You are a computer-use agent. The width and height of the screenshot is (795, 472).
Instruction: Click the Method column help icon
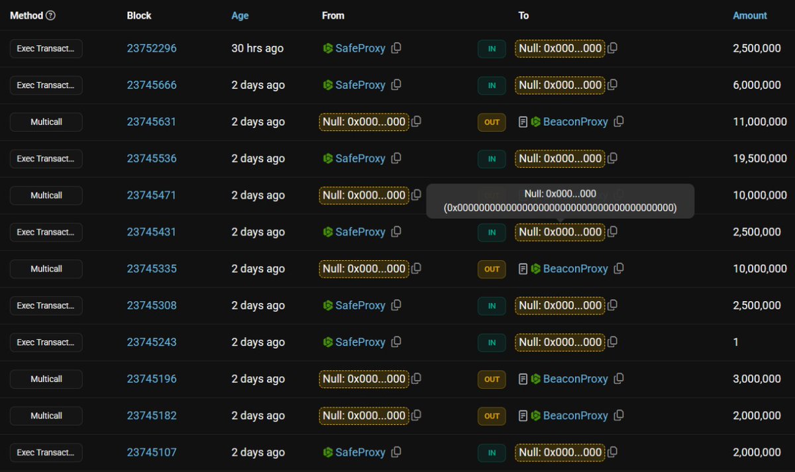coord(51,15)
